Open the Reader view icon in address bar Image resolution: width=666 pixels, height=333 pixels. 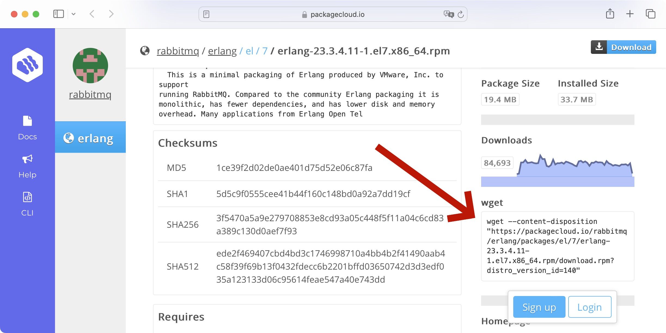206,14
